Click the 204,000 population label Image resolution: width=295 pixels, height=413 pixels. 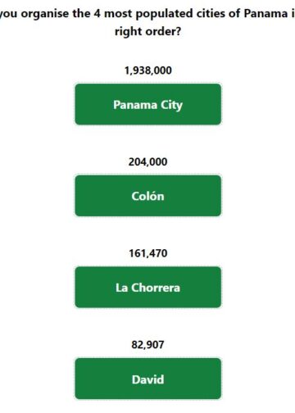(x=148, y=162)
